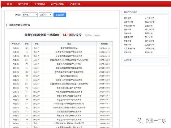Expand the 畜产品 category dropdown
The width and height of the screenshot is (171, 128).
[30, 15]
